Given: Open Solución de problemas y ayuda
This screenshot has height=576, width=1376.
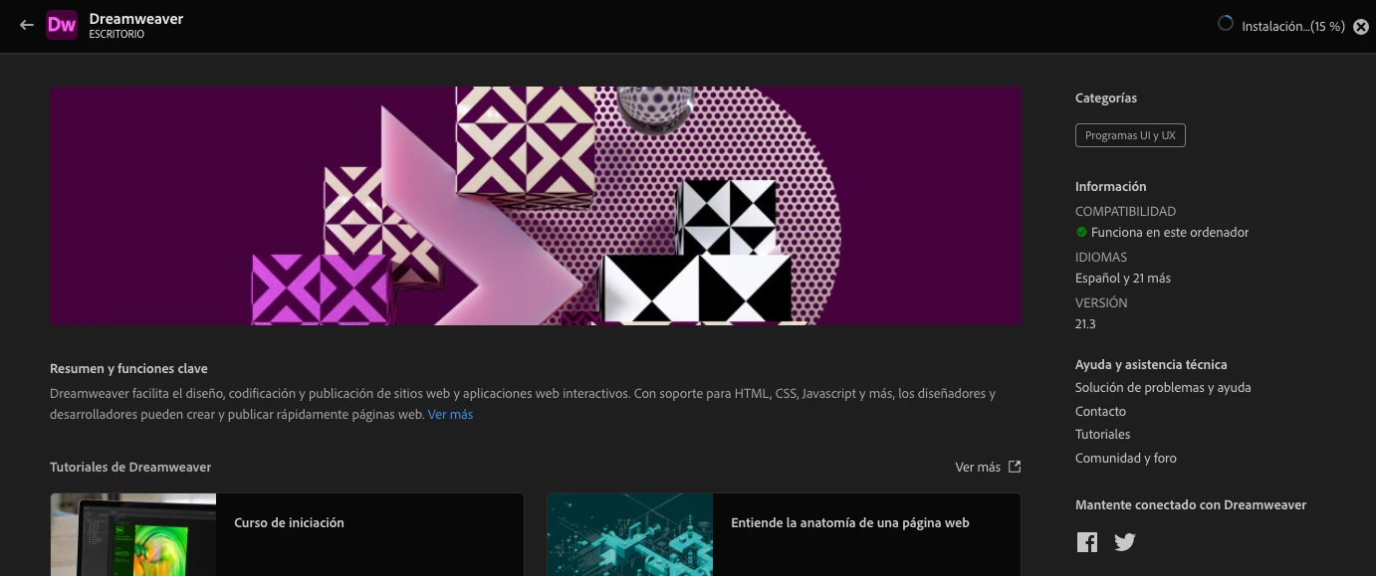Looking at the screenshot, I should (x=1163, y=388).
